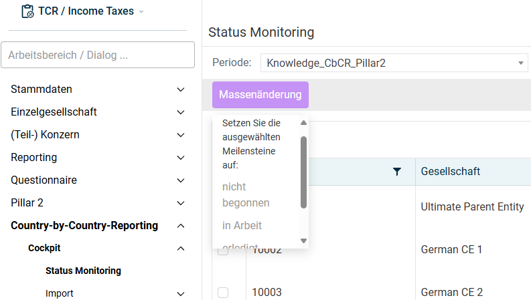Screen dimensions: 531x300
Task: Expand the Einzelgesellschaft section
Action: 180,112
